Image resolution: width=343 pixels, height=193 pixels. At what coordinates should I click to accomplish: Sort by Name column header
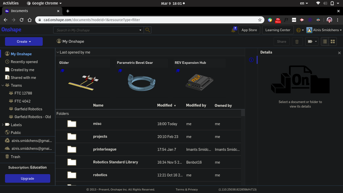click(98, 105)
